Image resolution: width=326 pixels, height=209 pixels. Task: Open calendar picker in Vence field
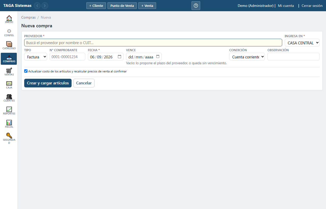(158, 57)
